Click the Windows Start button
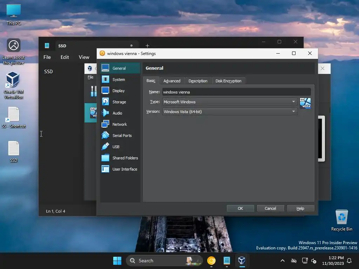359x269 pixels. click(117, 261)
